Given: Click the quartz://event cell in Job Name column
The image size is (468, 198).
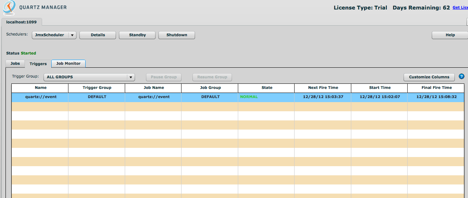Looking at the screenshot, I should tap(154, 97).
